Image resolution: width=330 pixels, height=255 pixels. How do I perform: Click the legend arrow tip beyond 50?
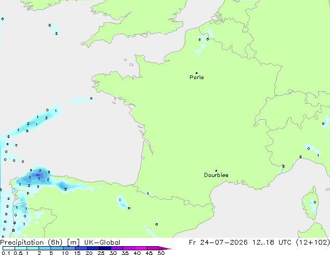tap(165, 248)
